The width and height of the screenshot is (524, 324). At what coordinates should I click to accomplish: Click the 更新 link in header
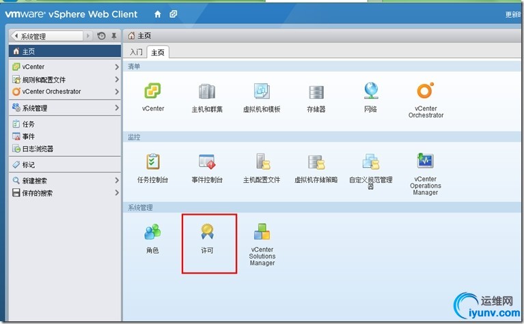513,14
